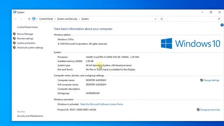Click shield icon next to Change settings
Viewport: 224px width, 126px height.
(x=202, y=80)
